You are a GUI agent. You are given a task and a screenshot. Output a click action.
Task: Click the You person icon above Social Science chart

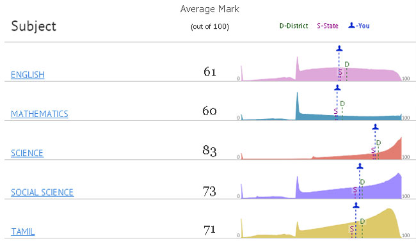point(360,166)
